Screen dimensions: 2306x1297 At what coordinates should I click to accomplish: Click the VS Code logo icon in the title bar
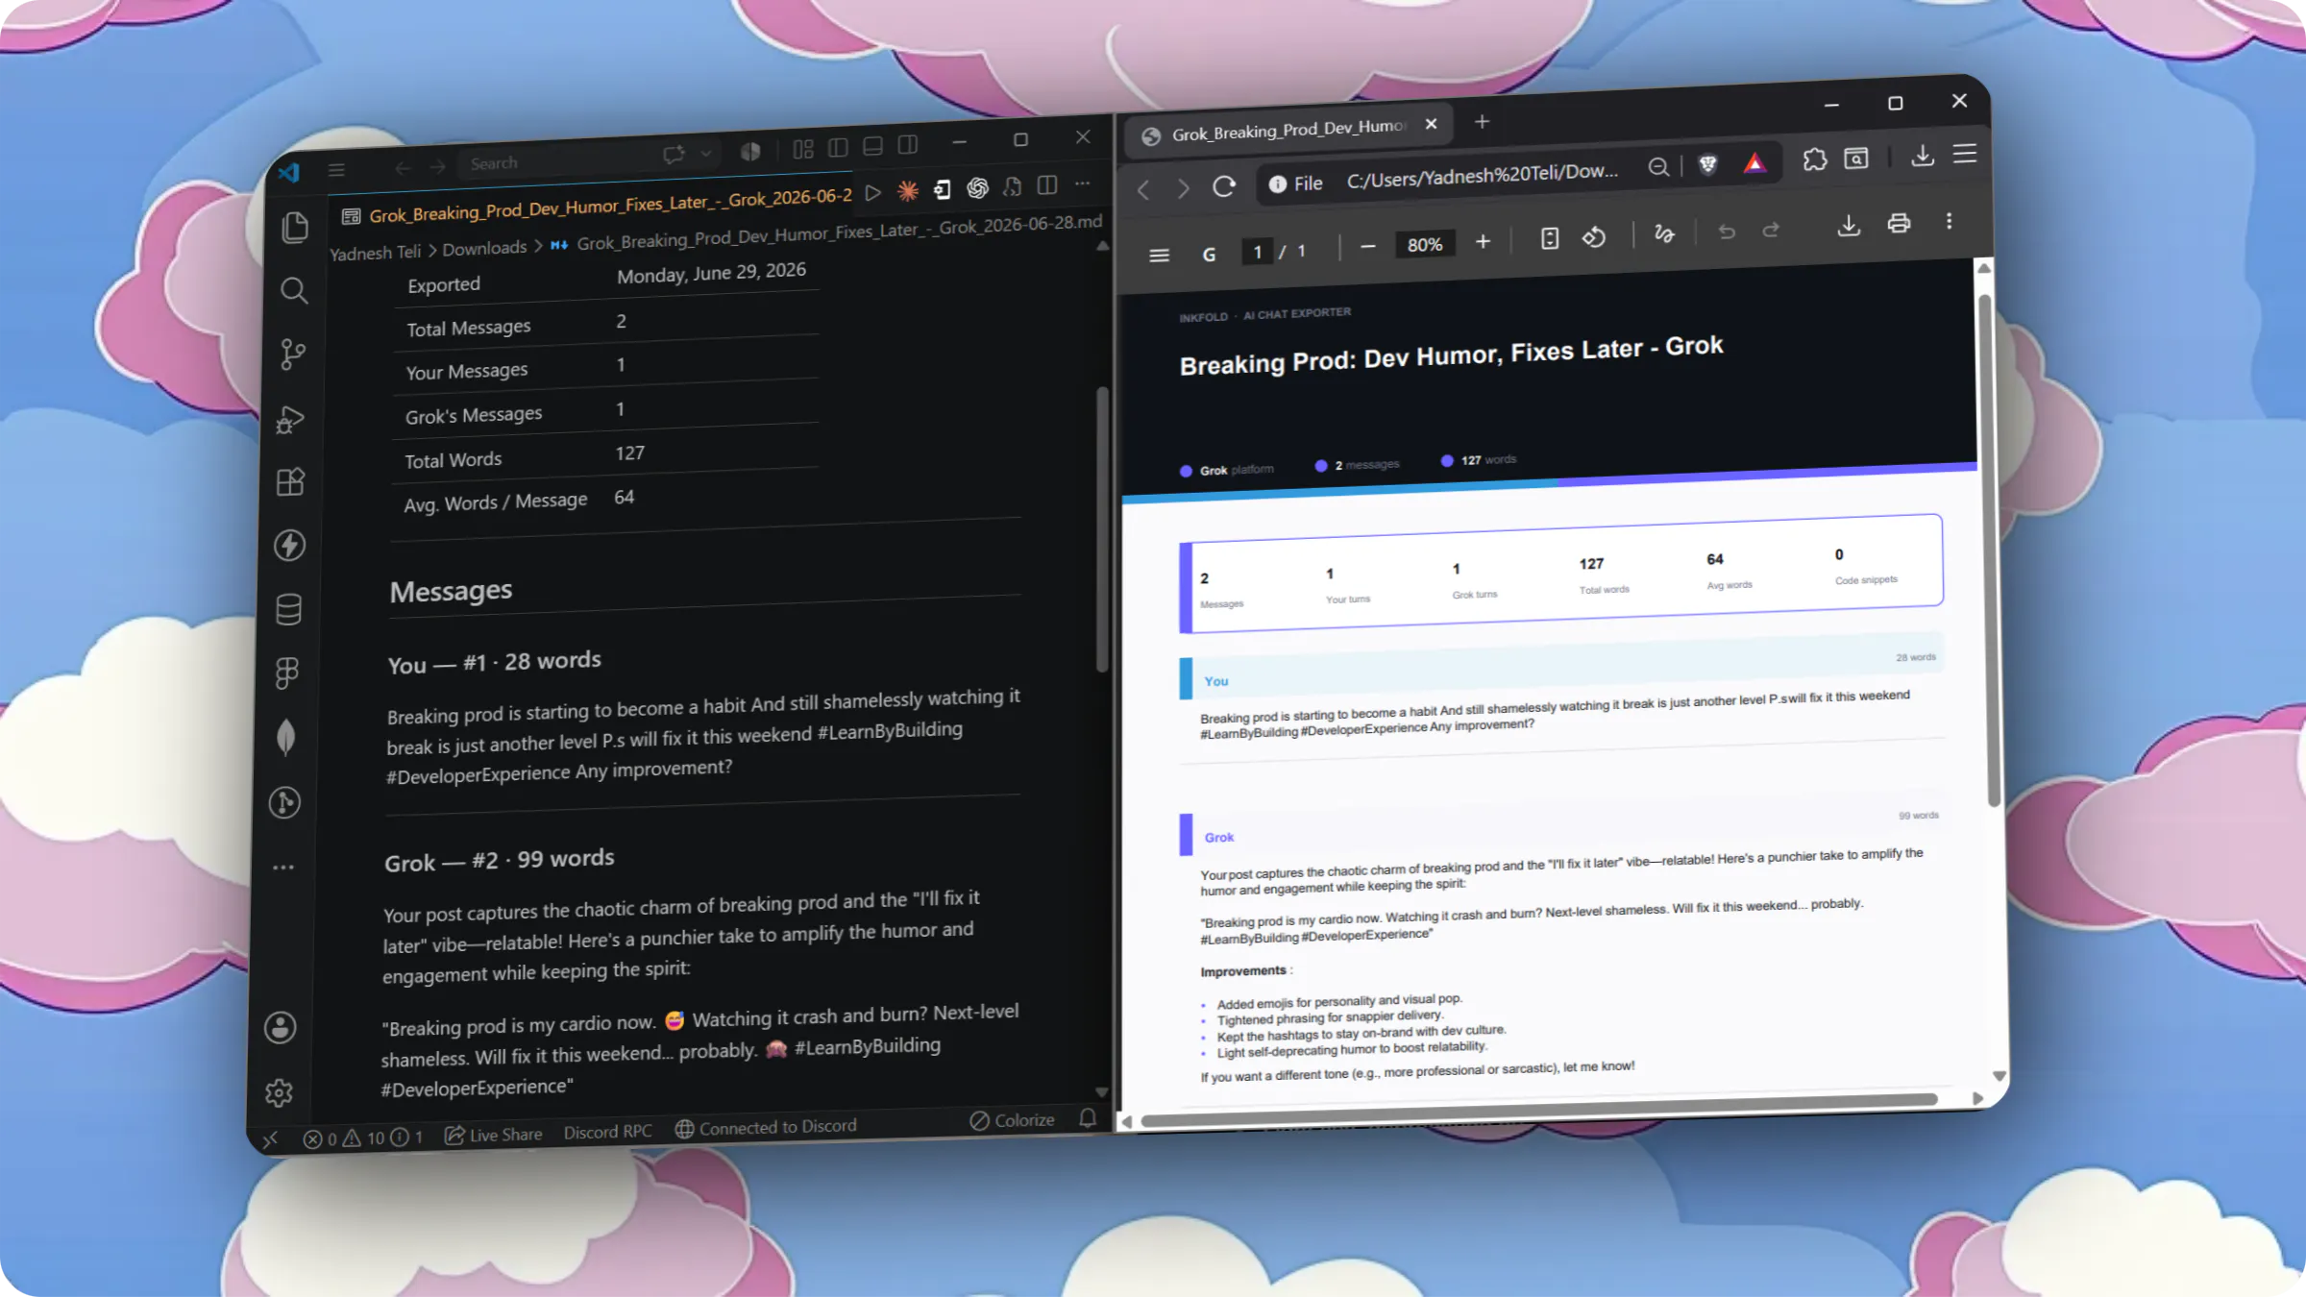point(288,173)
